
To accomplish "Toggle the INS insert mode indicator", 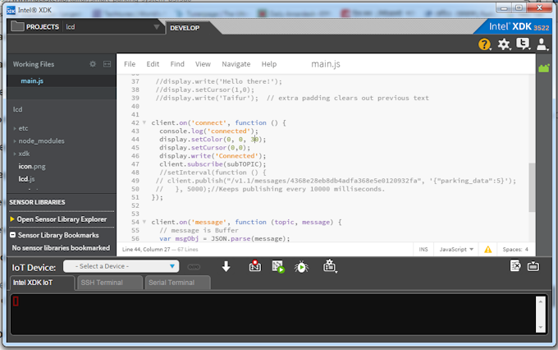I will (423, 249).
